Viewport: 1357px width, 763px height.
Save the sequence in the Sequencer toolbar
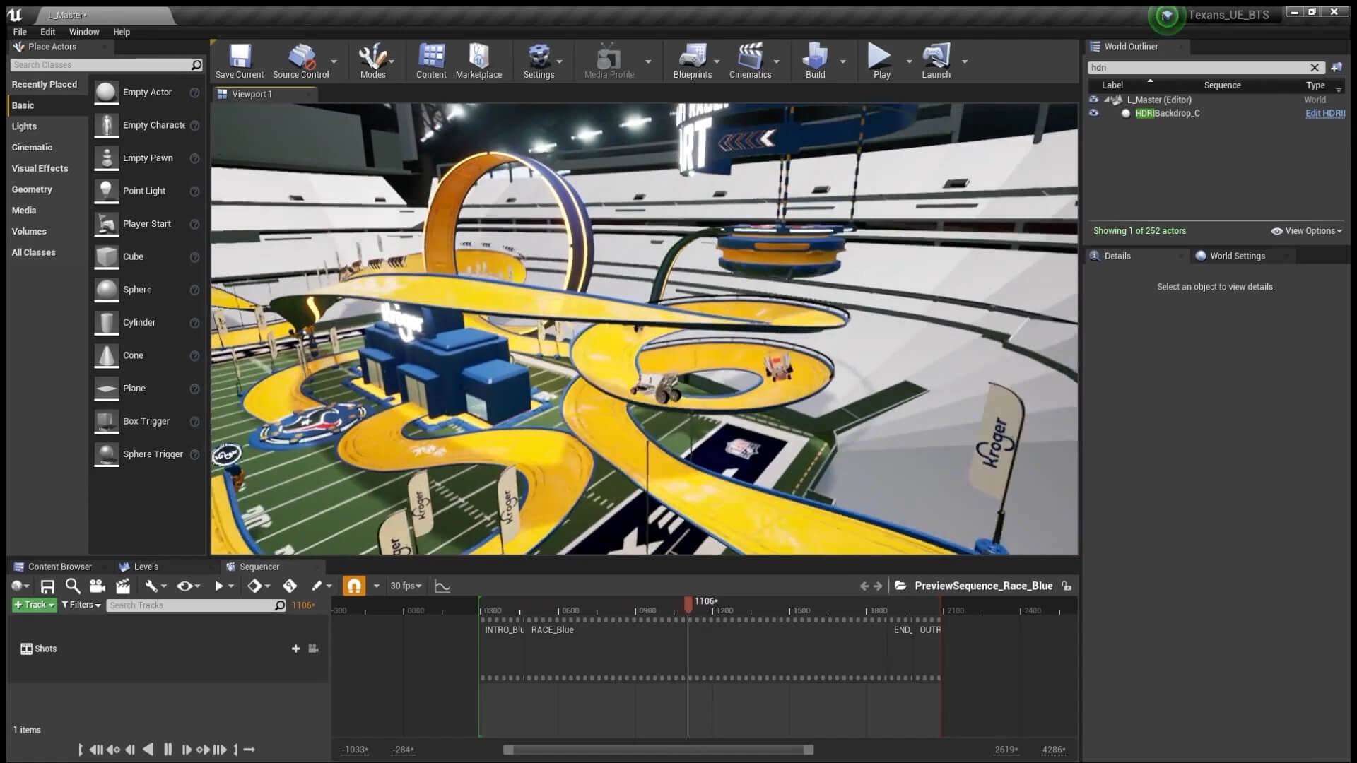point(47,586)
